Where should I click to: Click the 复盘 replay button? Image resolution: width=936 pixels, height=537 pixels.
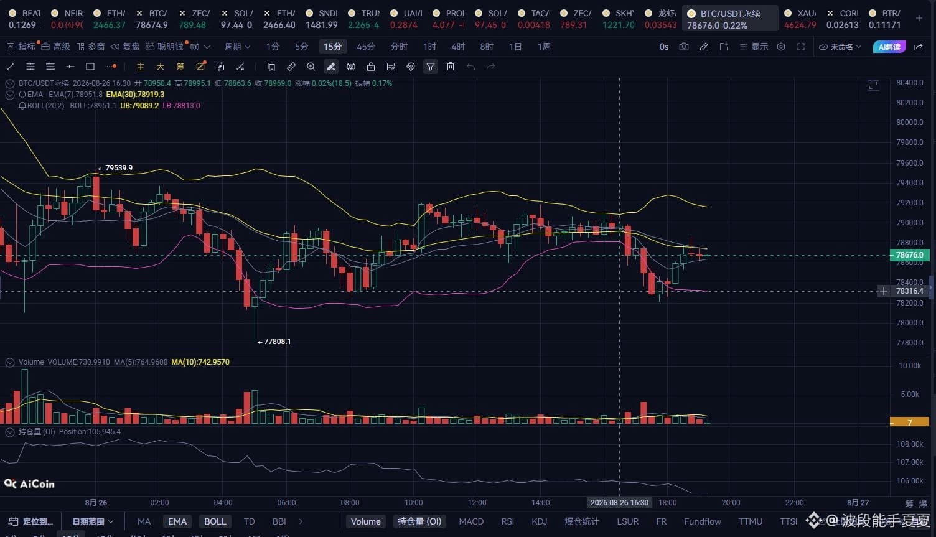(x=125, y=47)
